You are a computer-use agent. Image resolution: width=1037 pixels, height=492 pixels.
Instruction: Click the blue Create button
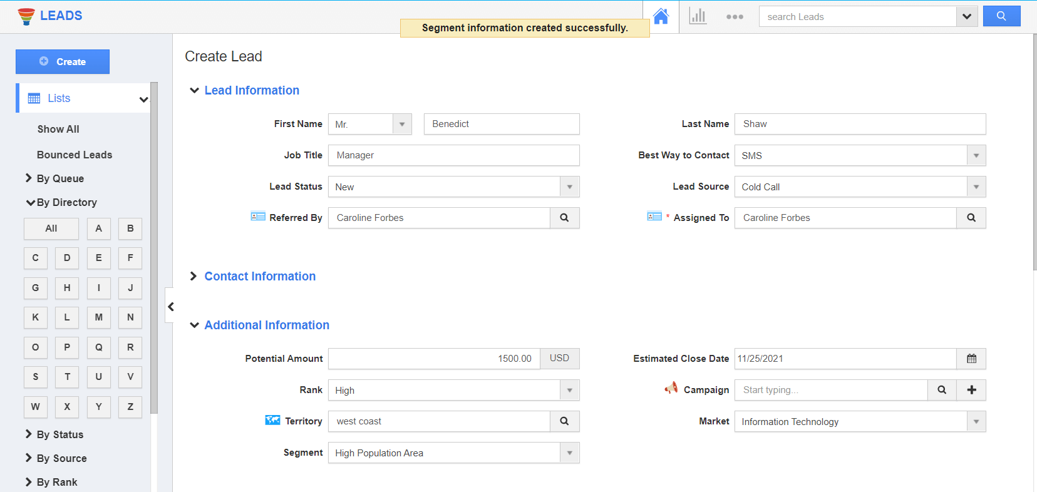63,61
